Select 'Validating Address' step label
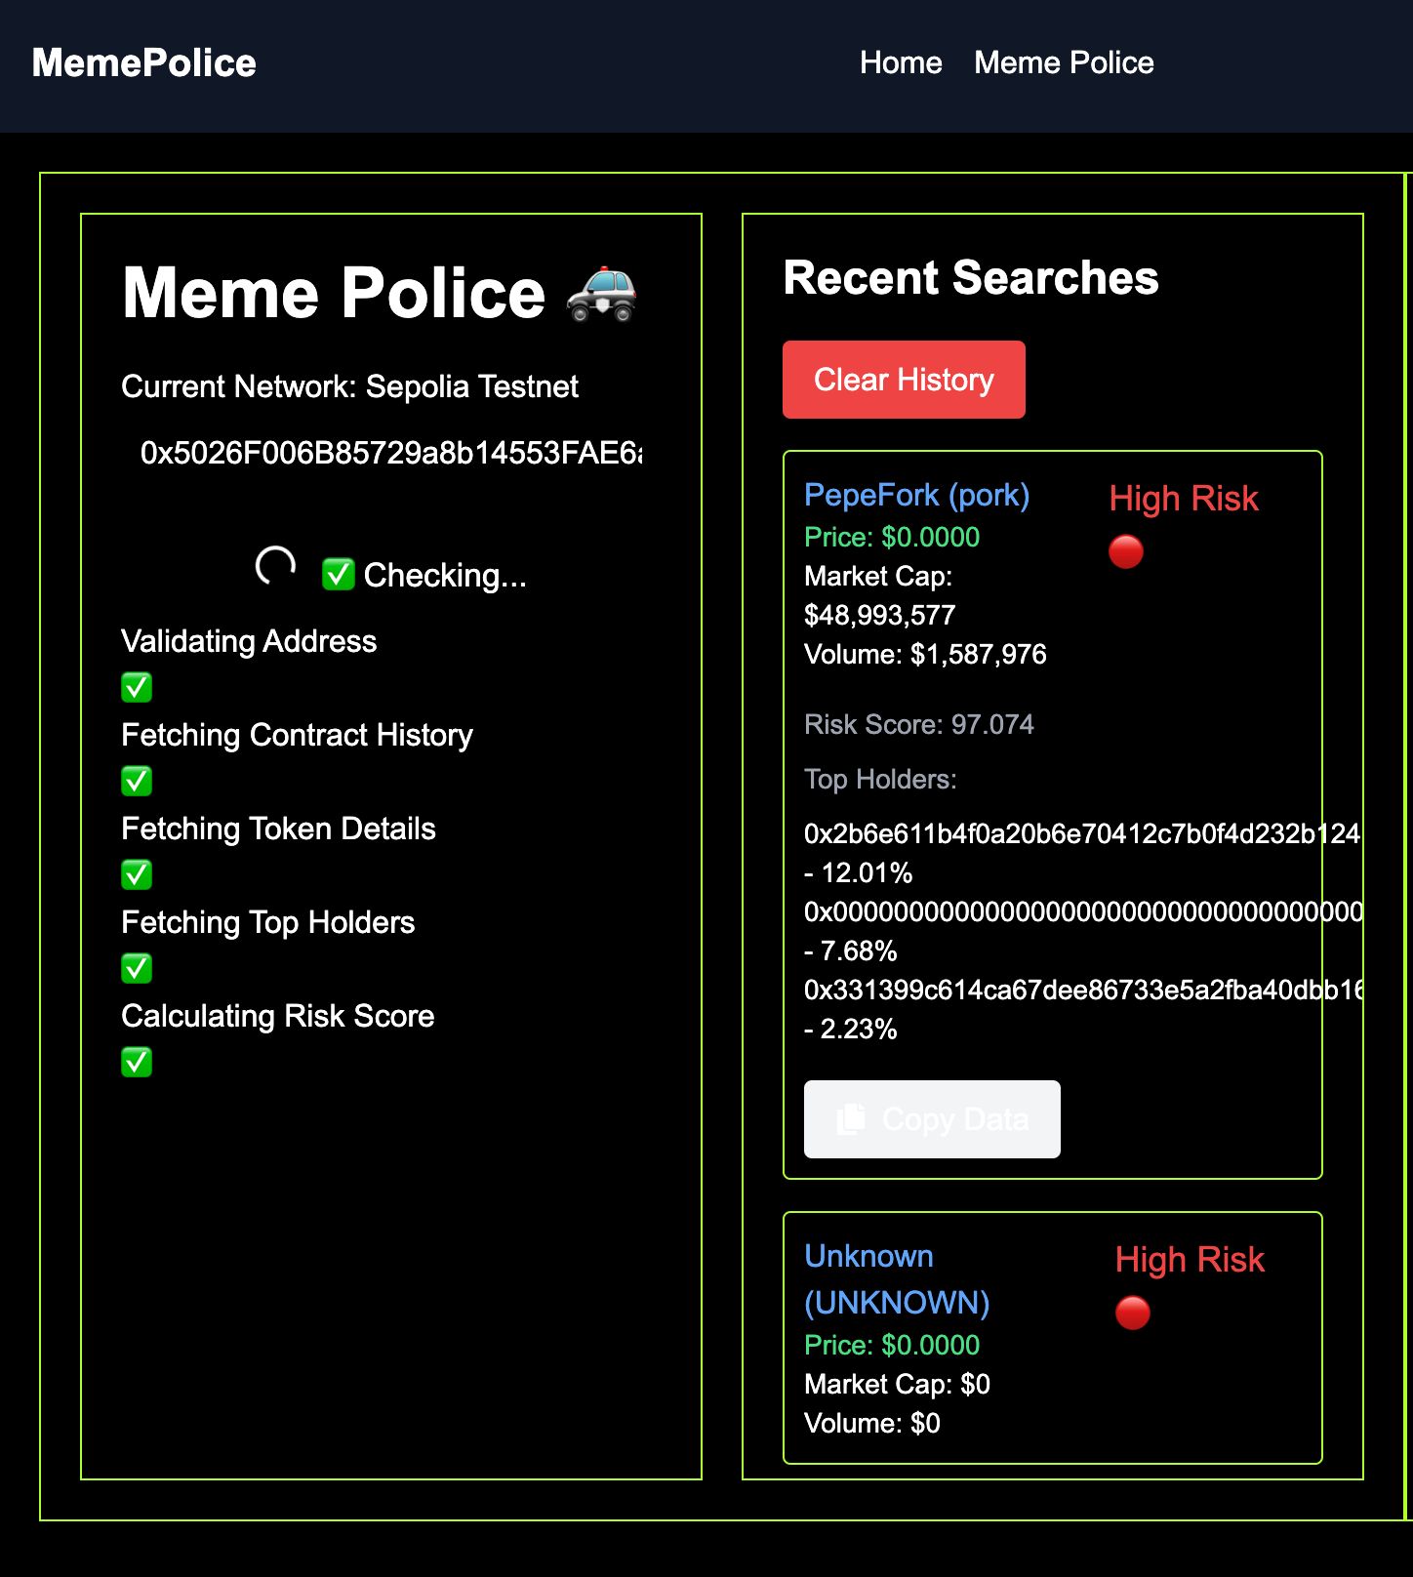The height and width of the screenshot is (1577, 1413). [249, 641]
